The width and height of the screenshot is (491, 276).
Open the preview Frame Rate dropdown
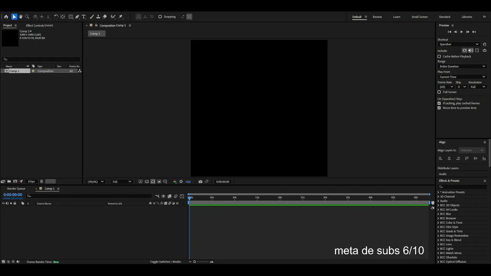(x=446, y=87)
